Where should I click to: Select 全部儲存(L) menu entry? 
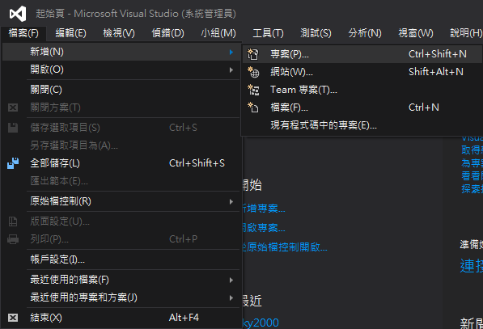point(121,163)
